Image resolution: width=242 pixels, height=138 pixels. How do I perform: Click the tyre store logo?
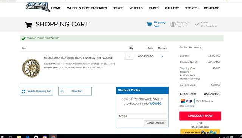38,7
